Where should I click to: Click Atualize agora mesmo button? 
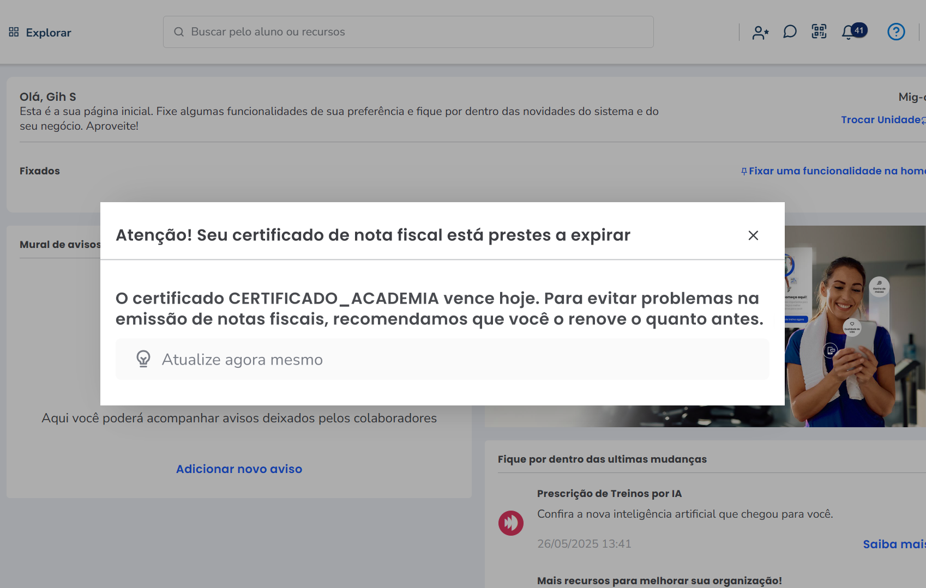[242, 360]
